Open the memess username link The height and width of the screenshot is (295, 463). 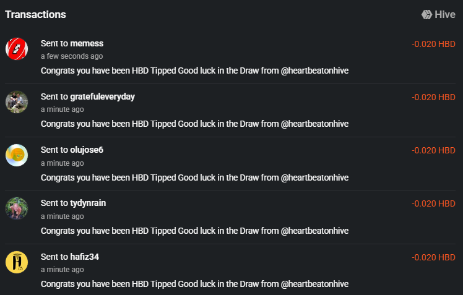87,43
